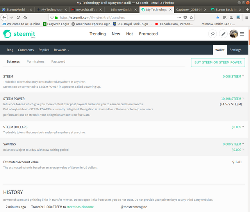Open Welcome to ATB Online bookmark
The image size is (250, 212).
21,24
